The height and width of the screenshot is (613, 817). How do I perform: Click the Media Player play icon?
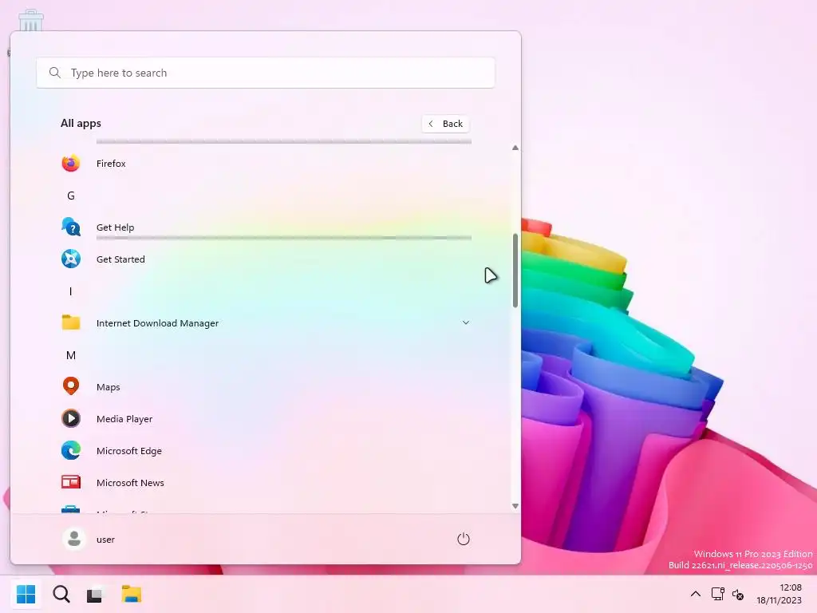tap(71, 418)
